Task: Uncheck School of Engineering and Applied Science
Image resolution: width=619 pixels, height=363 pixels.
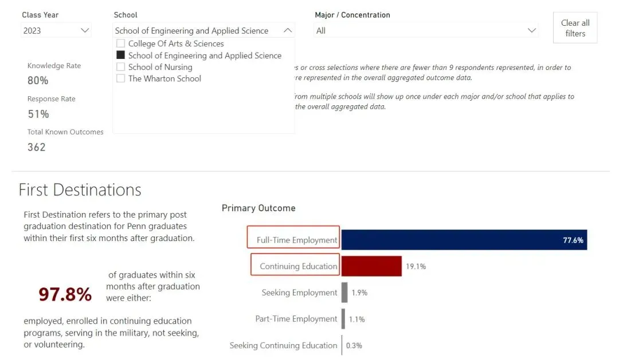Action: 121,56
